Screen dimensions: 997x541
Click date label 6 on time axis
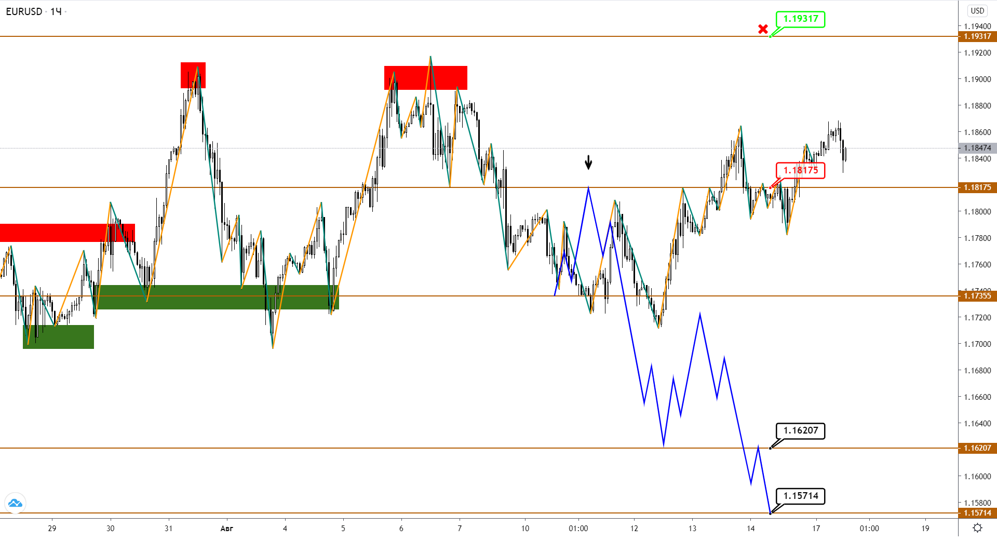[x=401, y=529]
